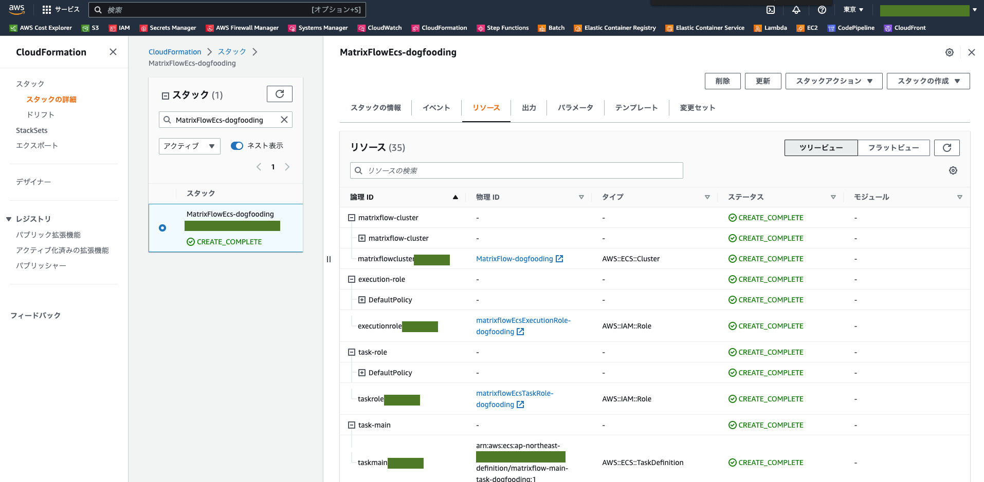Open Systems Manager bookmark
Screen dimensions: 984x482
318,28
